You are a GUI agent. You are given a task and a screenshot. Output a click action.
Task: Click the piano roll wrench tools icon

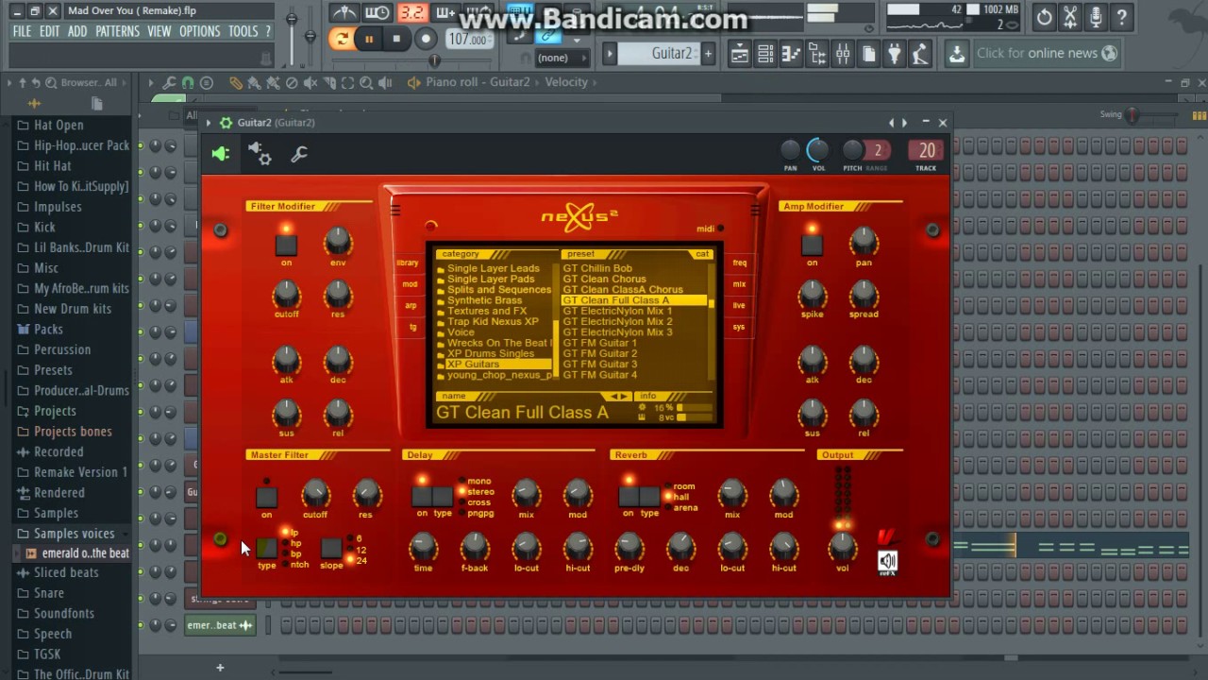(x=169, y=83)
